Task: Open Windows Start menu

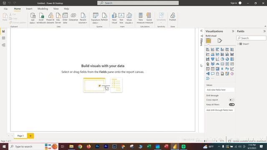Action: pos(4,146)
